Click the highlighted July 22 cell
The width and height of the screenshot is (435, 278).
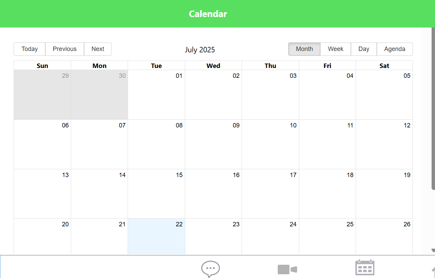156,236
